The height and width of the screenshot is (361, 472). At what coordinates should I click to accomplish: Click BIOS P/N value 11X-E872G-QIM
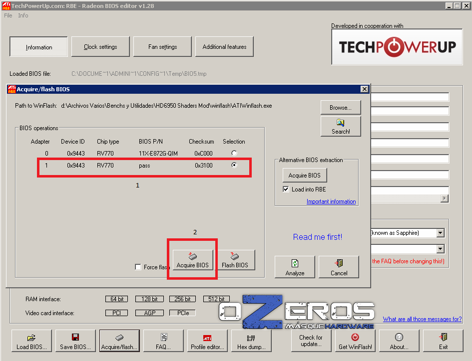pos(158,154)
